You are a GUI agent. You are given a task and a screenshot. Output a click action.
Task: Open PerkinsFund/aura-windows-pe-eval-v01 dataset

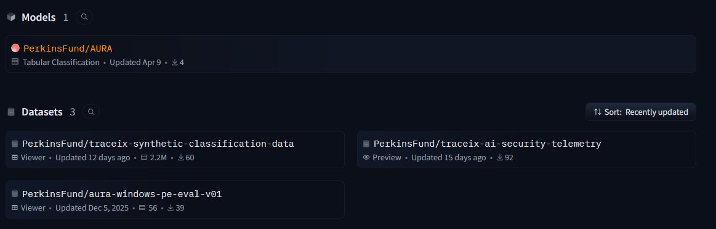pos(122,194)
